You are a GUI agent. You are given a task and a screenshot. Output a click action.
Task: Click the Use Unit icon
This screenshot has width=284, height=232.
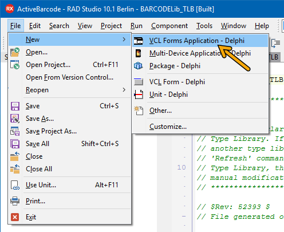point(15,185)
